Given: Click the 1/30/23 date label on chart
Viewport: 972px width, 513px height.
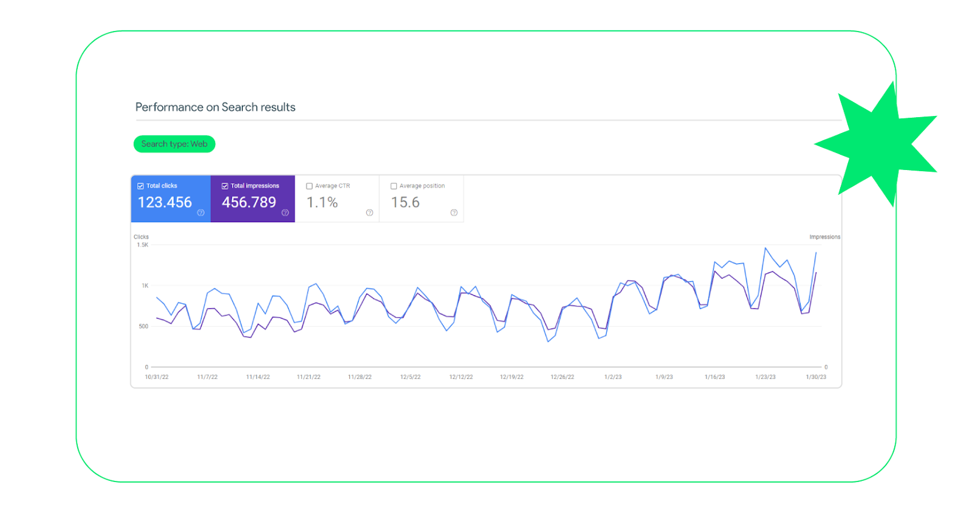Looking at the screenshot, I should 816,377.
